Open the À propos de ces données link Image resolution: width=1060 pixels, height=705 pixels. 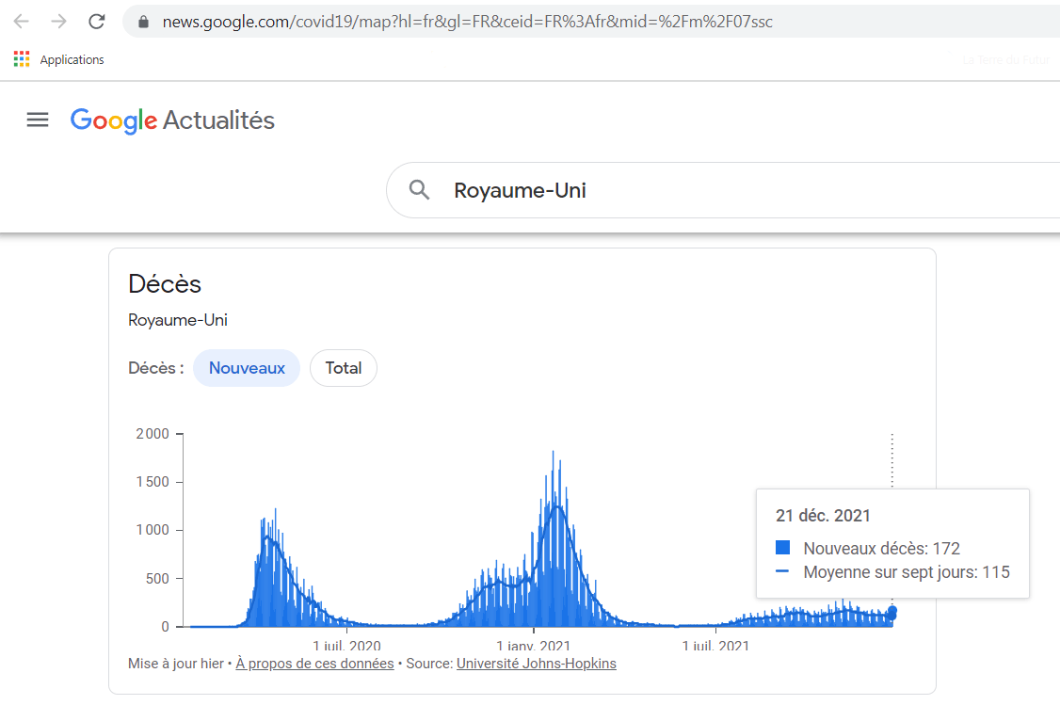coord(314,664)
